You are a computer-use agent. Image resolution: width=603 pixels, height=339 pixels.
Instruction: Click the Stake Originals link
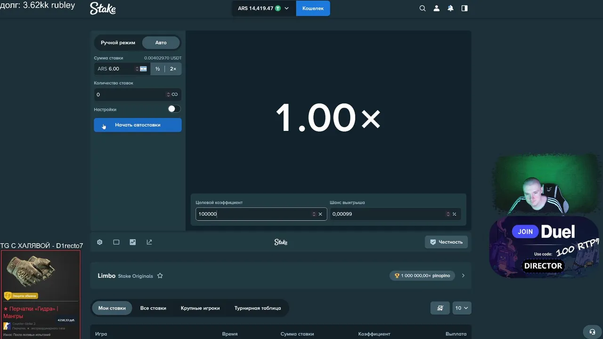pyautogui.click(x=136, y=276)
